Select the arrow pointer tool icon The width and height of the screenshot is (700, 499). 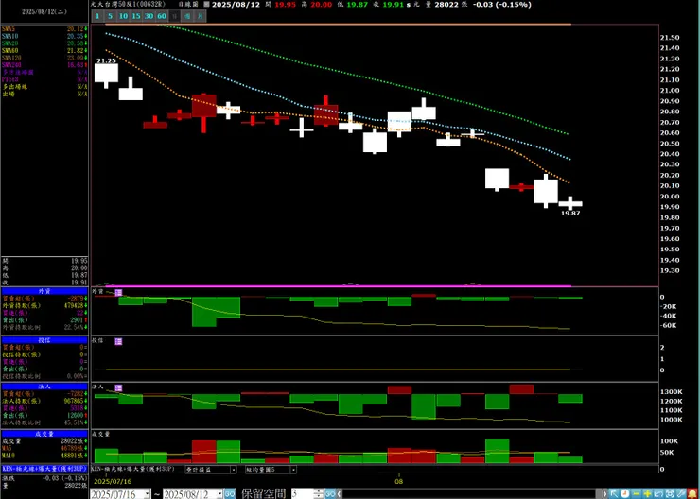pyautogui.click(x=614, y=493)
